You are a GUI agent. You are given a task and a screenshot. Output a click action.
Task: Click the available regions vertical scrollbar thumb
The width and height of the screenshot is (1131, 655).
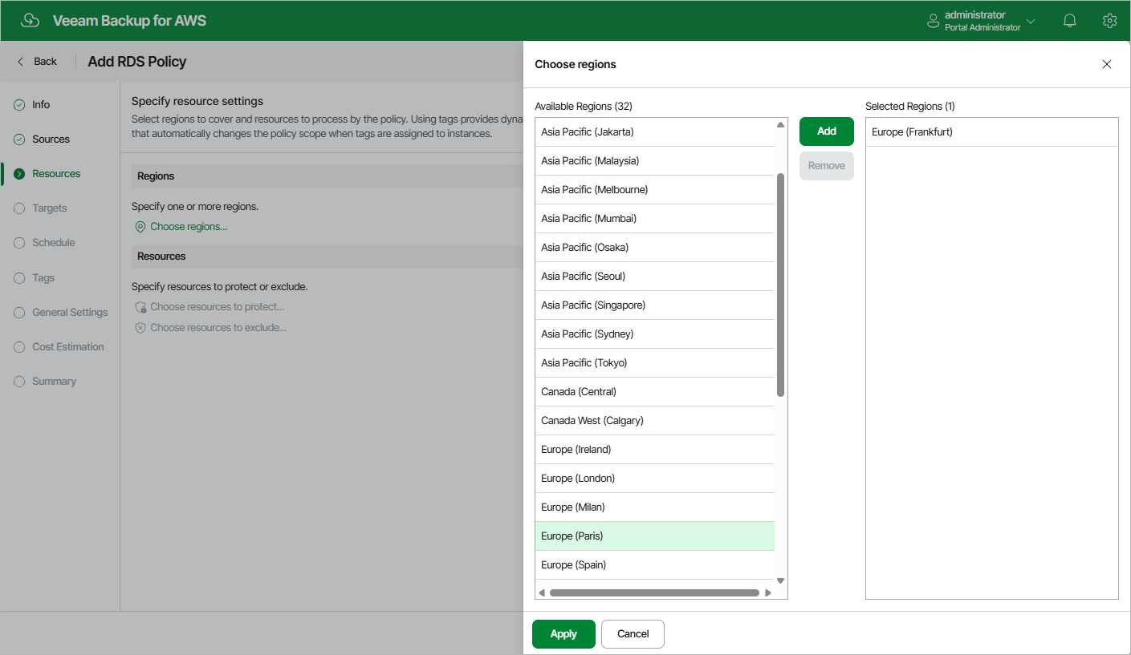click(780, 285)
